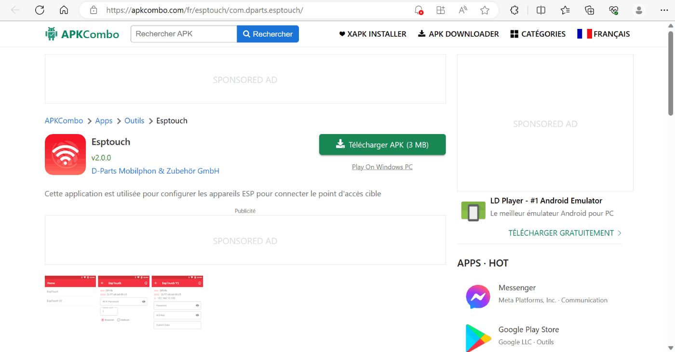Viewport: 675px width, 352px height.
Task: Open the collections icon
Action: pos(589,10)
